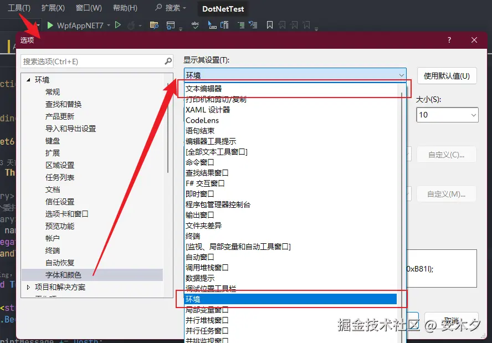Open the 工具(T) menu
The image size is (492, 343).
[19, 8]
